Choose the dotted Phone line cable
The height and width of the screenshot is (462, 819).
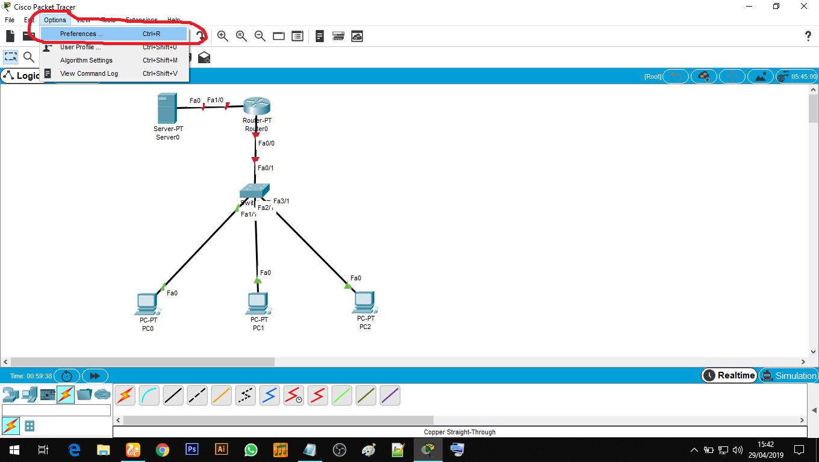click(246, 395)
